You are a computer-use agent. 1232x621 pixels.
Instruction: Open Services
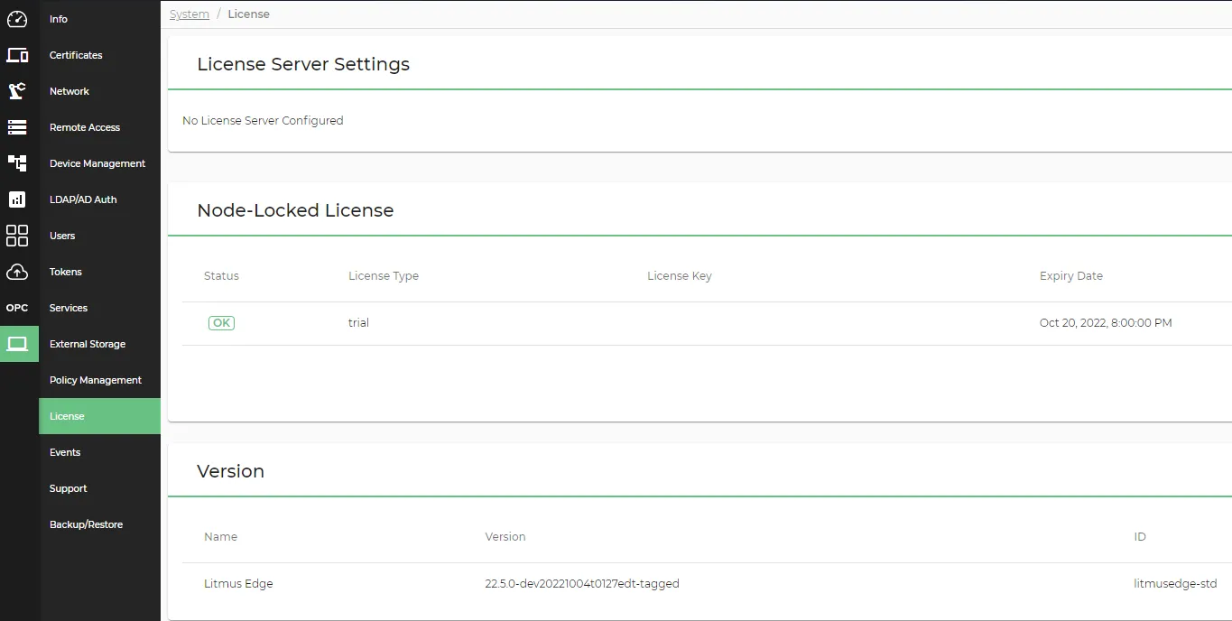pyautogui.click(x=69, y=308)
